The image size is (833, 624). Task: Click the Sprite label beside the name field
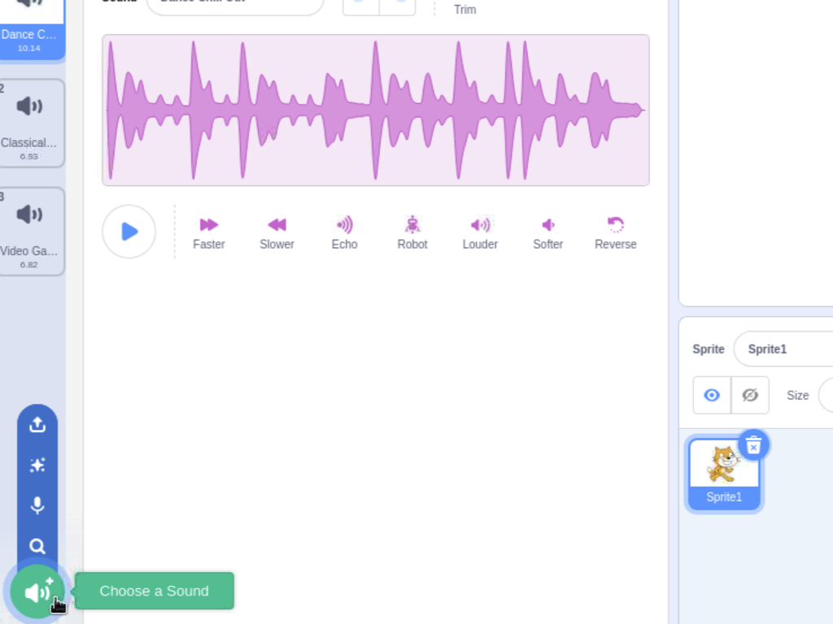[709, 349]
